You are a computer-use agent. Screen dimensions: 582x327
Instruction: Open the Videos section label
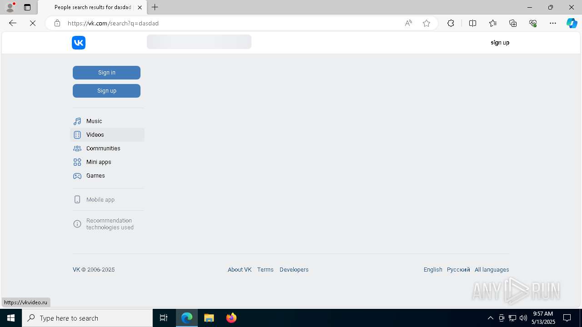point(95,135)
